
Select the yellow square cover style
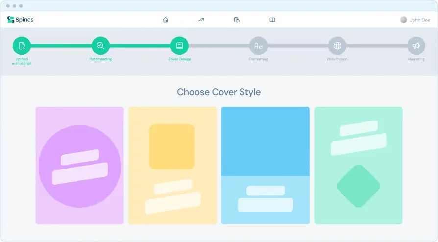172,166
